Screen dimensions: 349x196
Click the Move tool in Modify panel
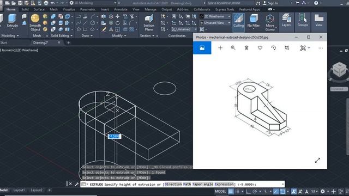[118, 16]
